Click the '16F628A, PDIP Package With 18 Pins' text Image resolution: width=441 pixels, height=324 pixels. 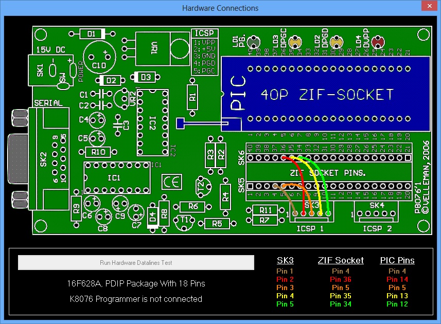click(136, 283)
